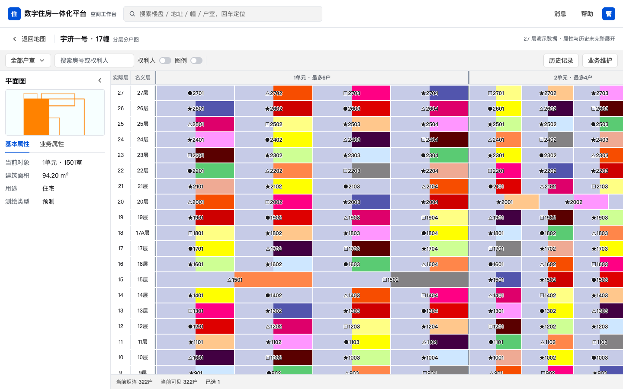Open the 帮助 help link
Viewport: 623px width, 389px height.
click(587, 14)
